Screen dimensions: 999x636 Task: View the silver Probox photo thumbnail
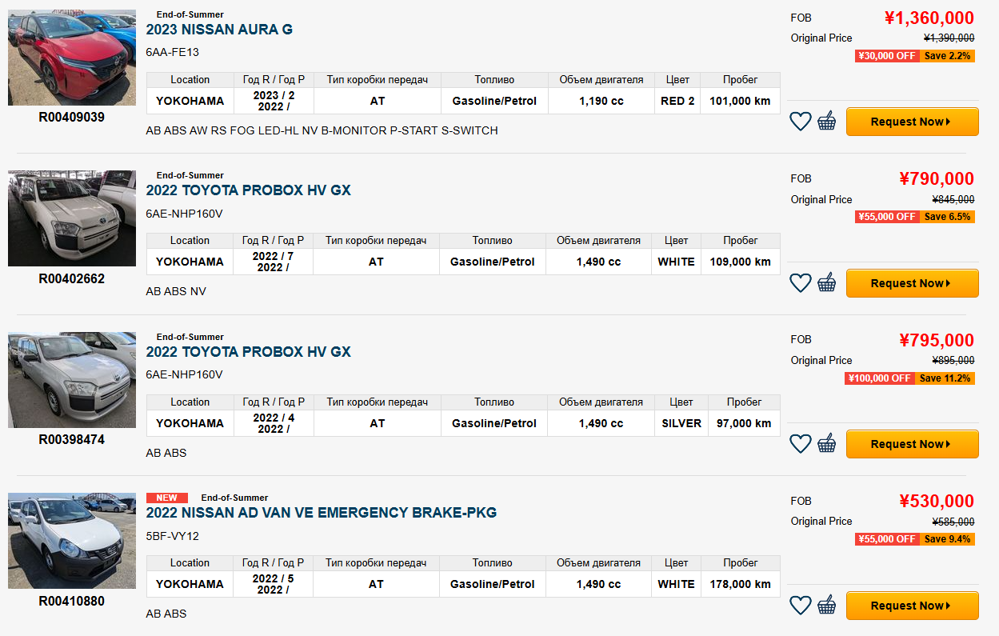point(72,380)
